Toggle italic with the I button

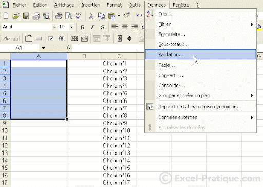point(92,27)
